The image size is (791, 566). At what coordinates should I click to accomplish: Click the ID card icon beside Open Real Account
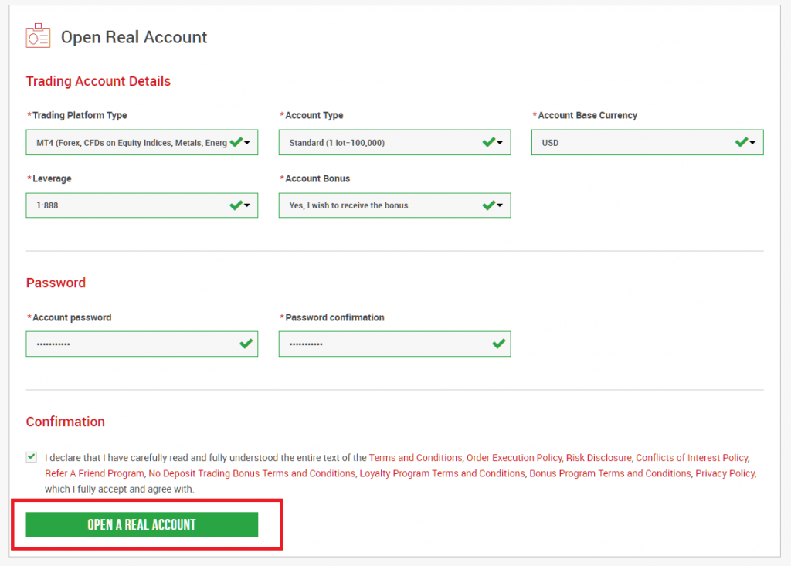(38, 36)
